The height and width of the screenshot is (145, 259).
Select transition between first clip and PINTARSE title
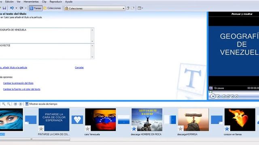(31, 120)
